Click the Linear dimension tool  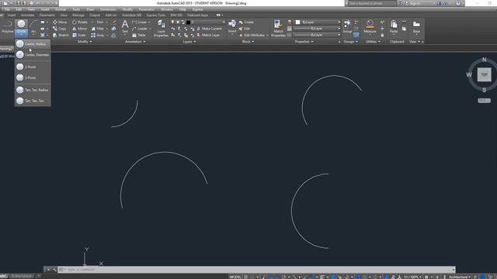pos(140,22)
